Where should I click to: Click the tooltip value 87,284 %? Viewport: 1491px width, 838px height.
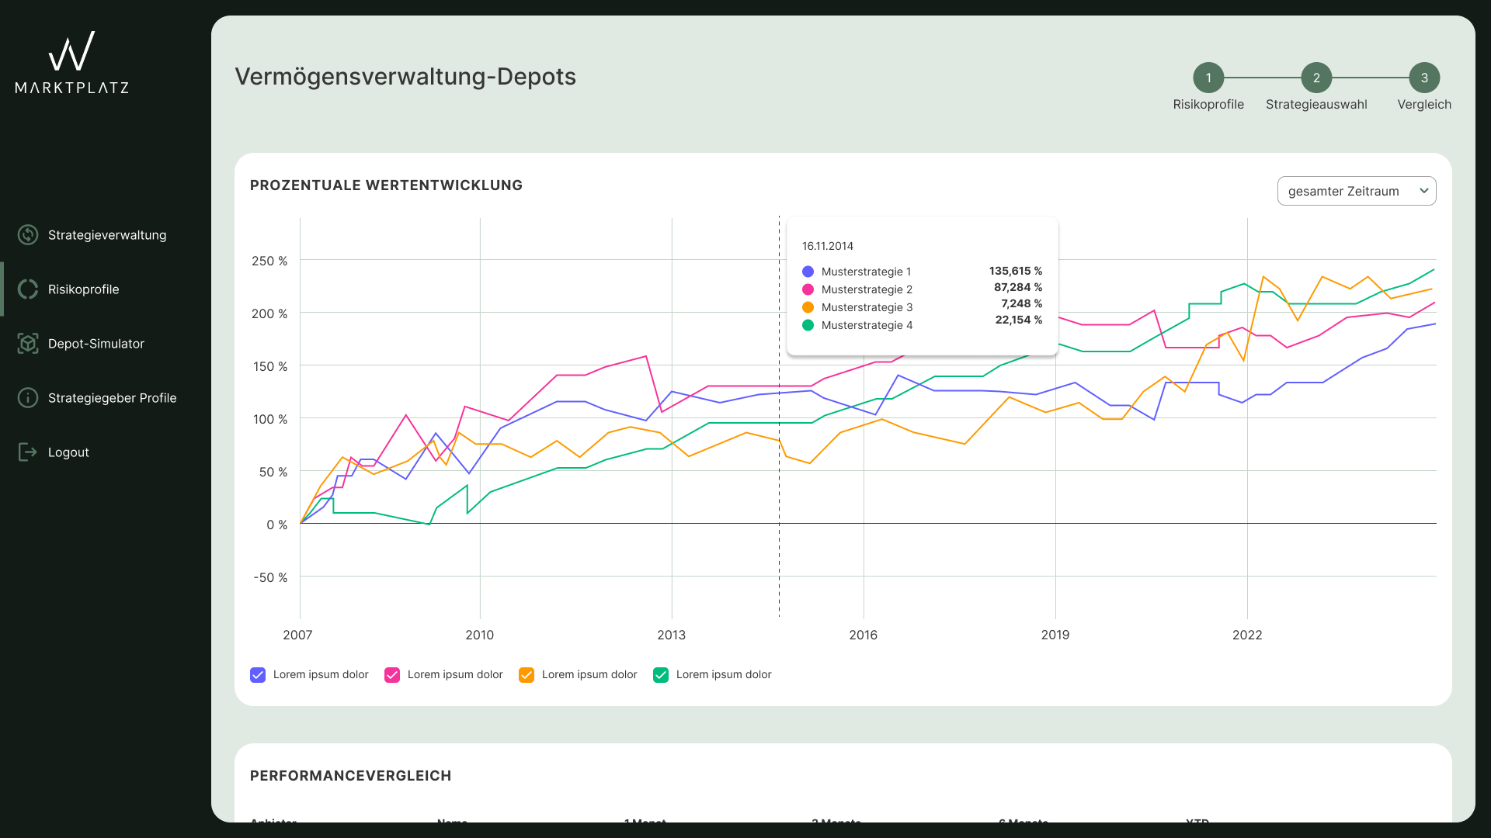tap(1018, 287)
